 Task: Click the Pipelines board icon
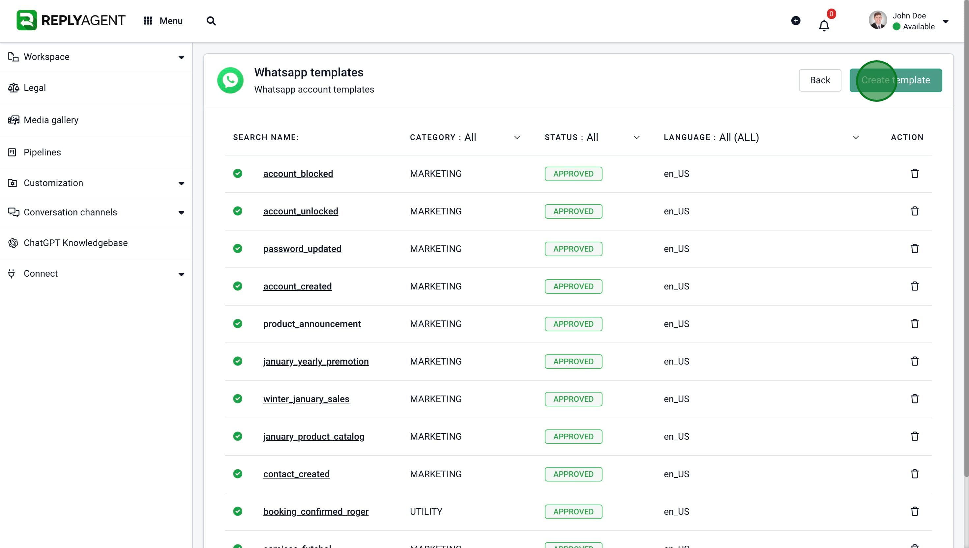(x=12, y=152)
